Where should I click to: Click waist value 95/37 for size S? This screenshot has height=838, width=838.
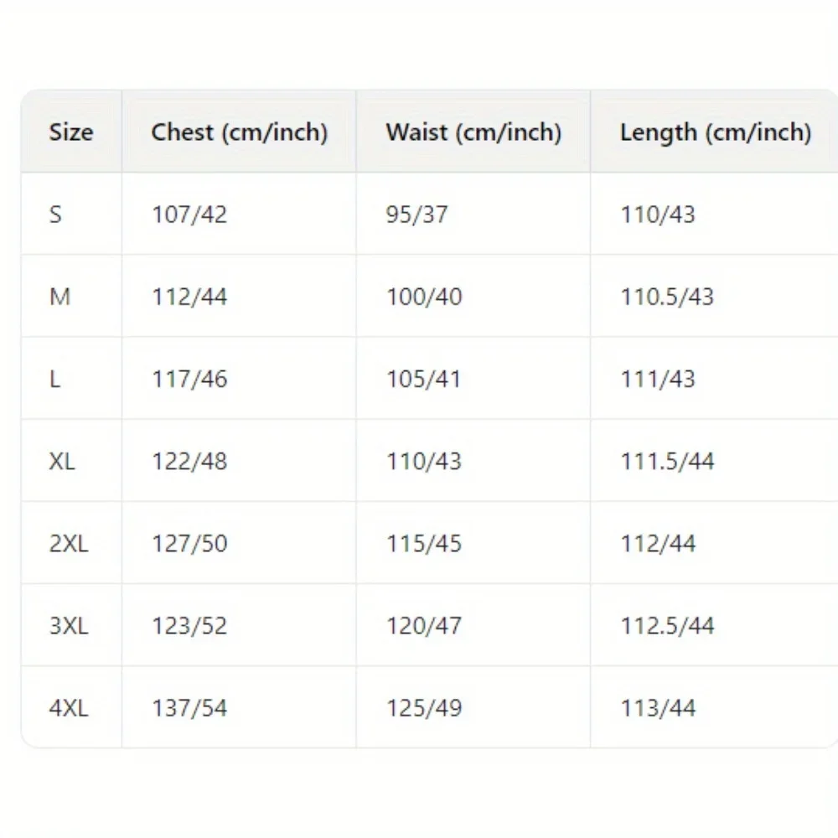[416, 215]
